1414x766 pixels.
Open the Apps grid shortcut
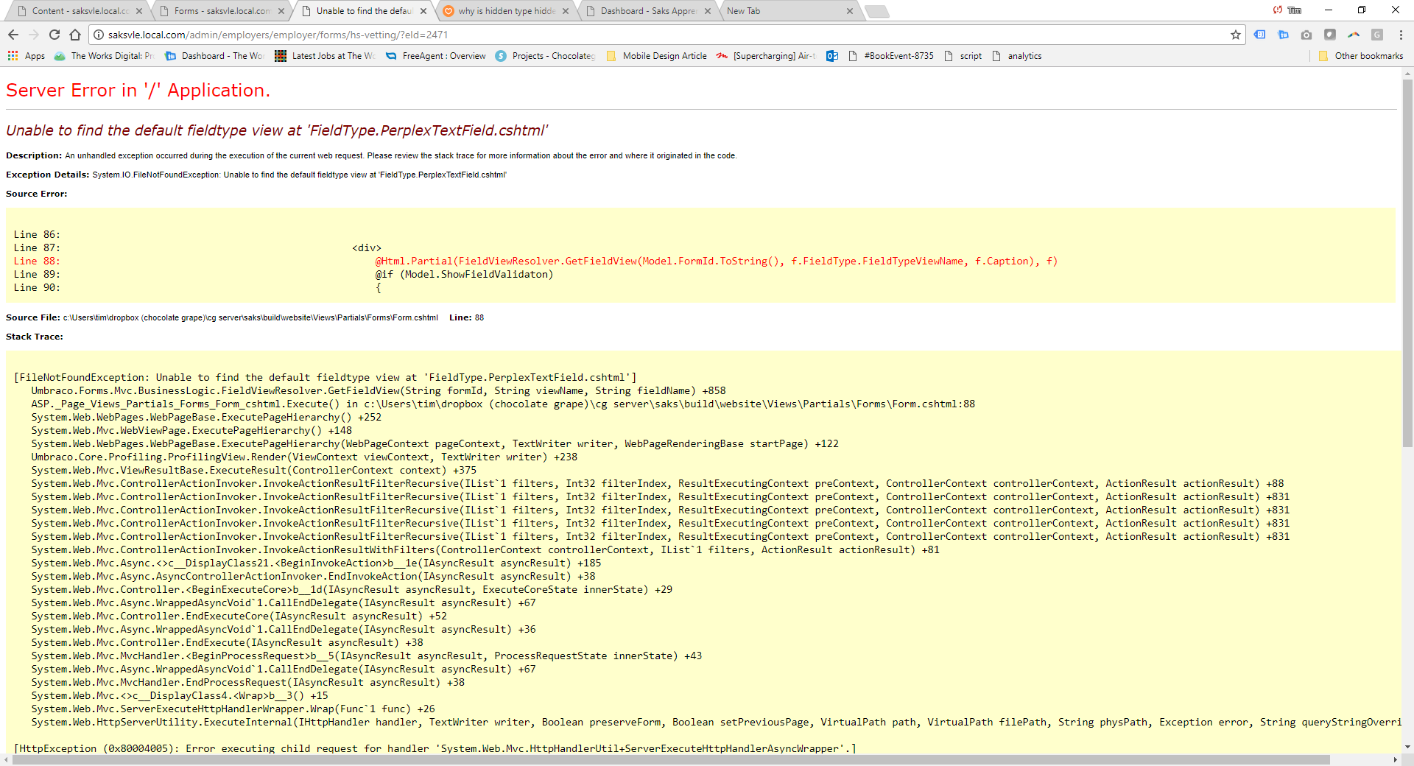[27, 56]
